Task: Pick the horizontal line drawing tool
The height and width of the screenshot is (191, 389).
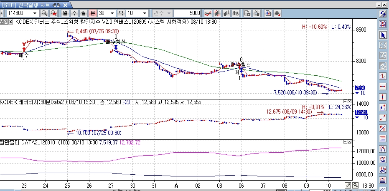Action: pos(383,87)
